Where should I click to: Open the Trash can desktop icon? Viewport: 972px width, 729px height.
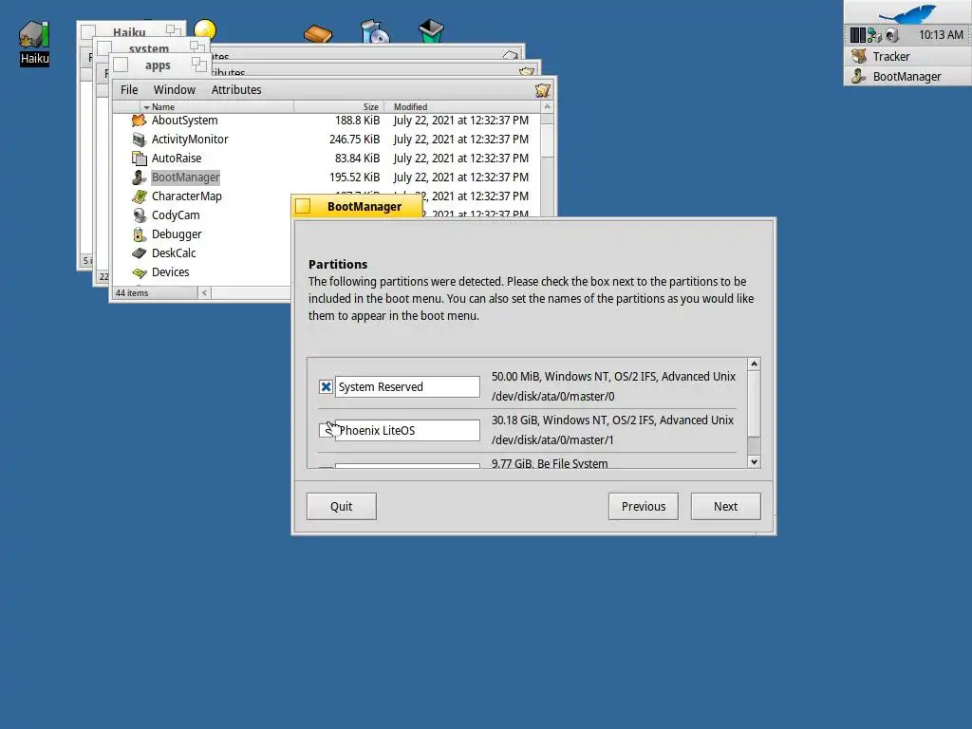coord(431,31)
